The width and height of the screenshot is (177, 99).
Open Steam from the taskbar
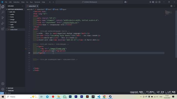[x=110, y=97]
